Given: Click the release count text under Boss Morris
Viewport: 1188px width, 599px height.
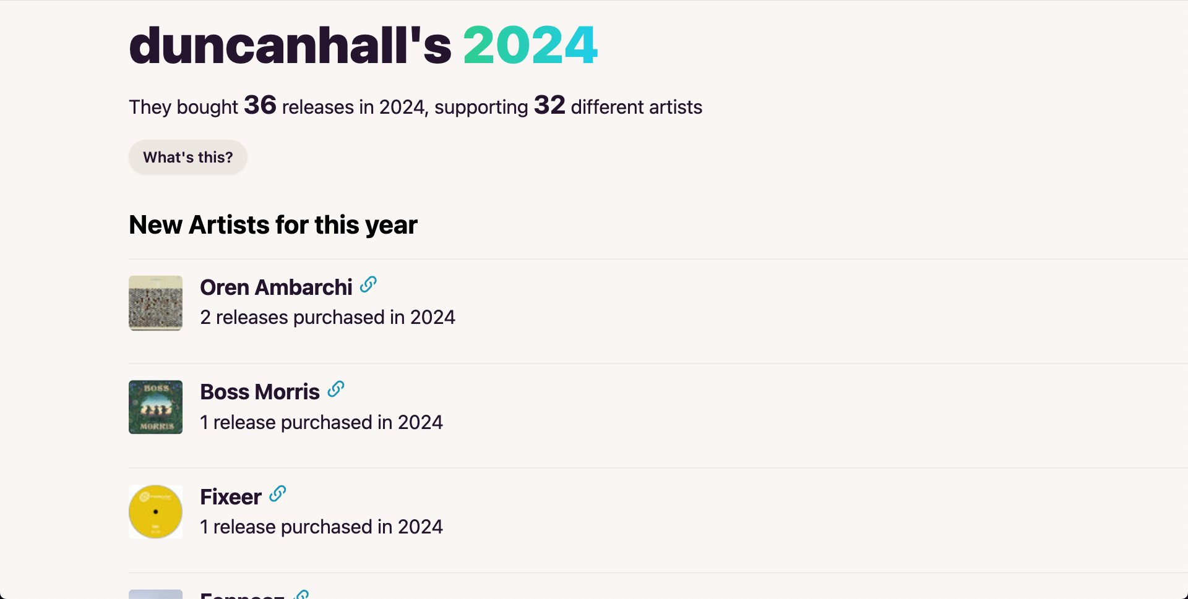Looking at the screenshot, I should pos(321,422).
